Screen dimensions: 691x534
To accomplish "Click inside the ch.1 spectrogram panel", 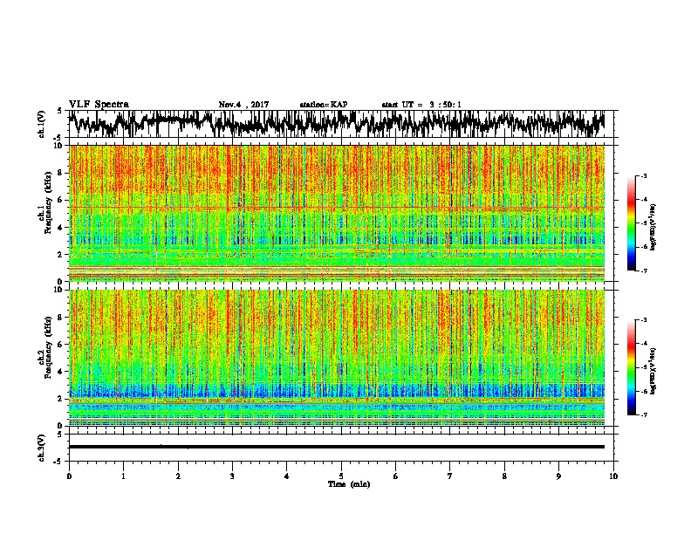I will (x=336, y=213).
